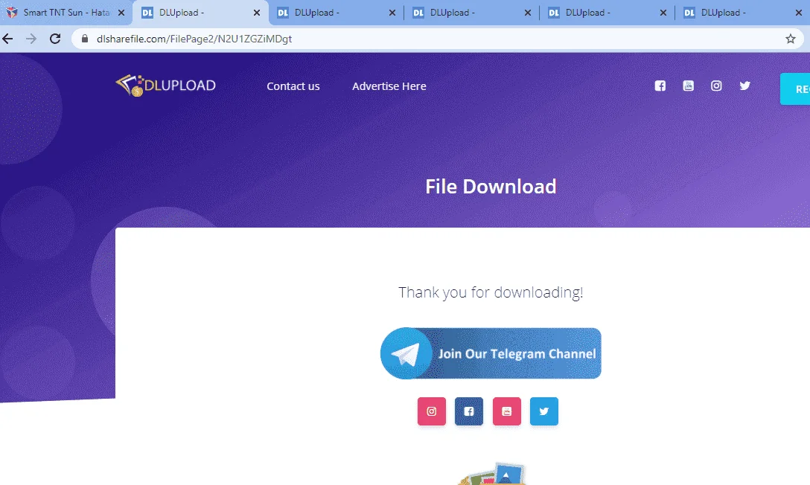
Task: Open YouTube icon in header
Action: coord(688,86)
